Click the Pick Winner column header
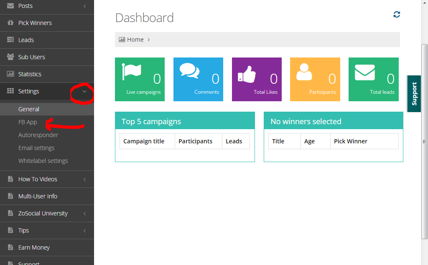The height and width of the screenshot is (265, 428). [364, 141]
